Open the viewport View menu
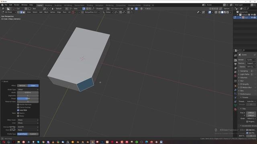The image size is (257, 144). click(29, 12)
